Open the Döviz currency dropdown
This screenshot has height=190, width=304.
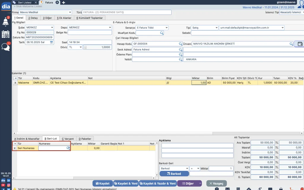click(80, 47)
